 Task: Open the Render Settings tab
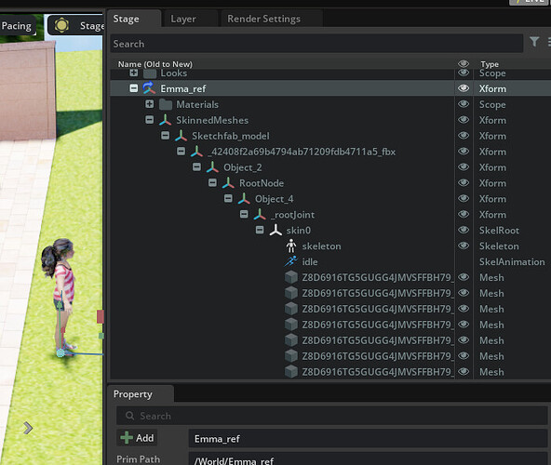[x=263, y=19]
